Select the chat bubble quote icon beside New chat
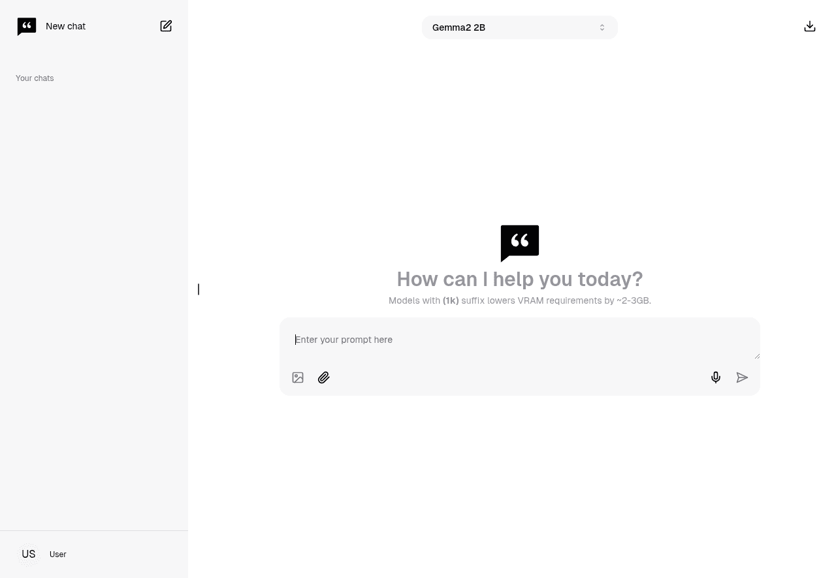This screenshot has height=578, width=836. (x=27, y=26)
